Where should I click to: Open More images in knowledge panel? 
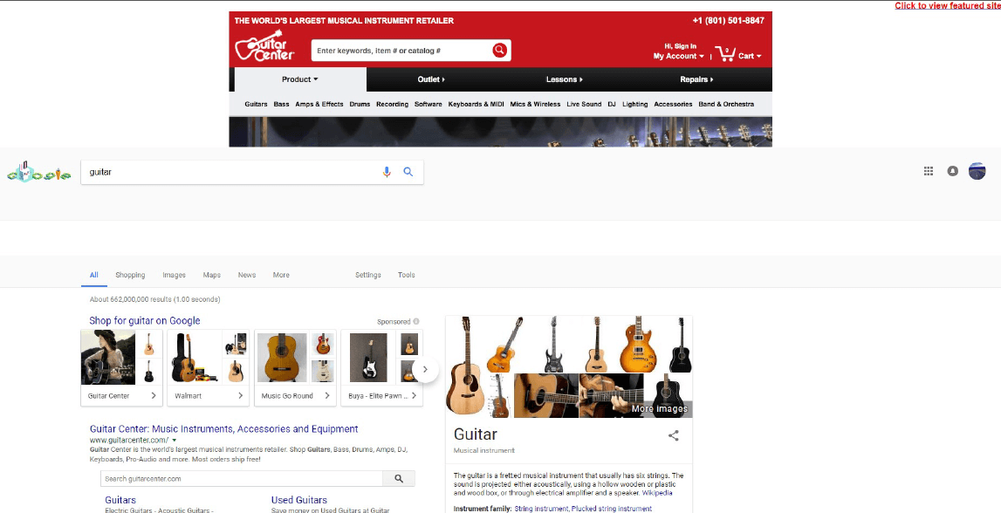coord(660,409)
